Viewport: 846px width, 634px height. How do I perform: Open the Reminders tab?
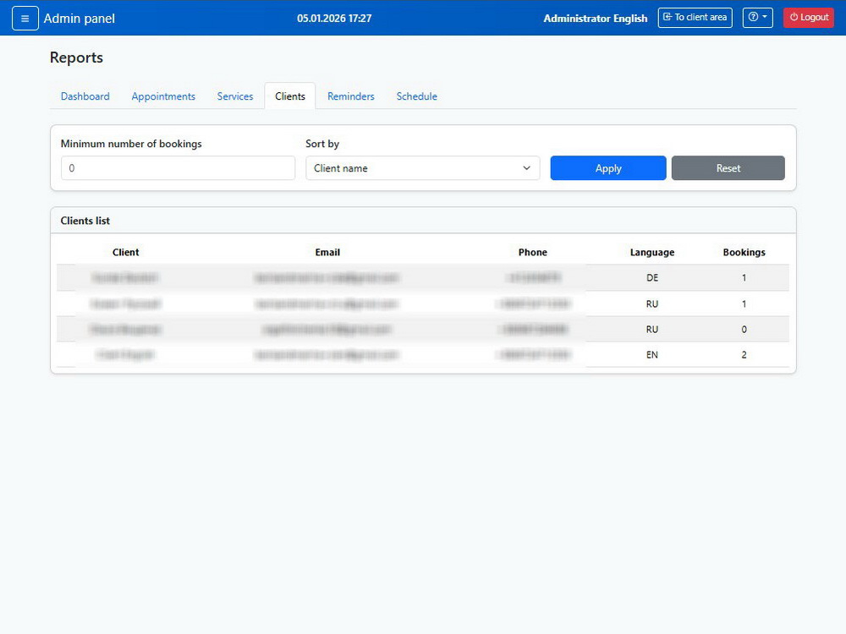tap(351, 96)
